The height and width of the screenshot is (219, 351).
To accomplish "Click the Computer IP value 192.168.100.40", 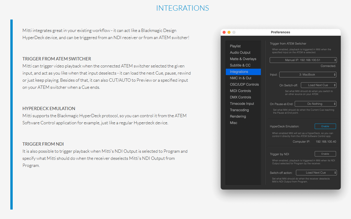I will coord(326,142).
